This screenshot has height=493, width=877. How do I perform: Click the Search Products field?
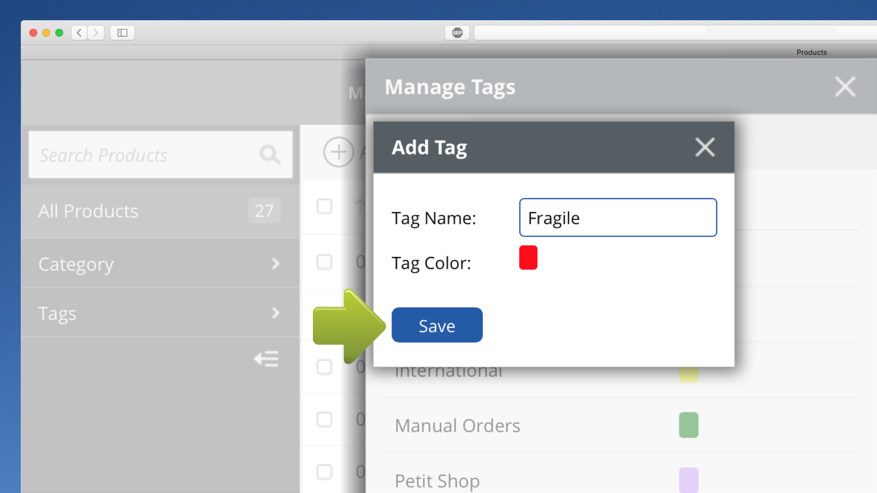(x=160, y=155)
